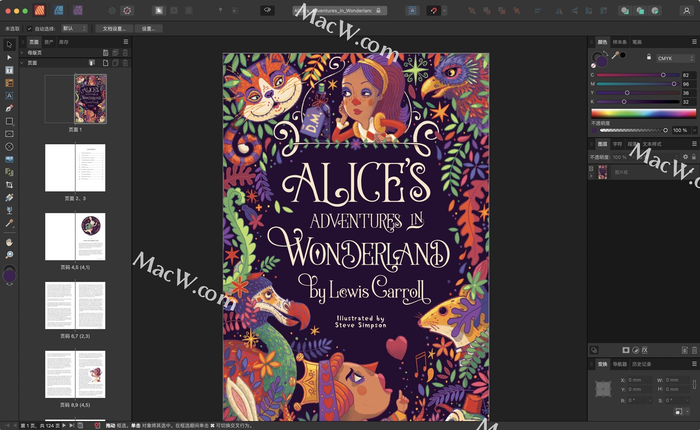The width and height of the screenshot is (700, 430).
Task: Add layer effects fx icon
Action: click(x=645, y=350)
